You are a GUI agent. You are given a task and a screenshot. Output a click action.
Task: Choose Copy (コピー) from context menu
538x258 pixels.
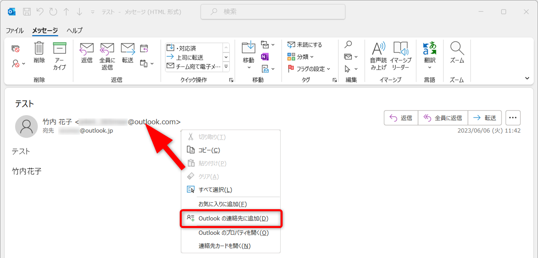pos(209,150)
